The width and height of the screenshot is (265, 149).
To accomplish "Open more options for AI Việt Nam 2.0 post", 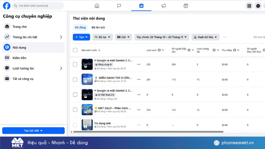I will coord(139,95).
